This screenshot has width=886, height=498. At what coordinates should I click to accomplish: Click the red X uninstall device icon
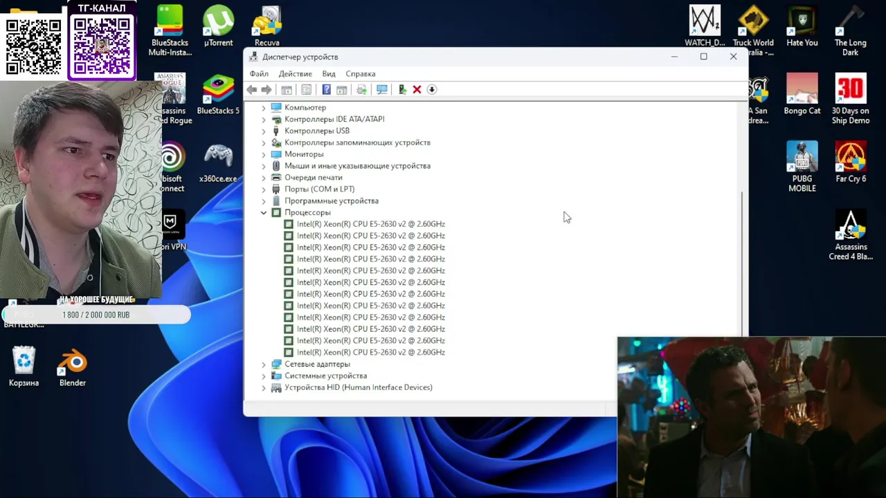[x=417, y=89]
